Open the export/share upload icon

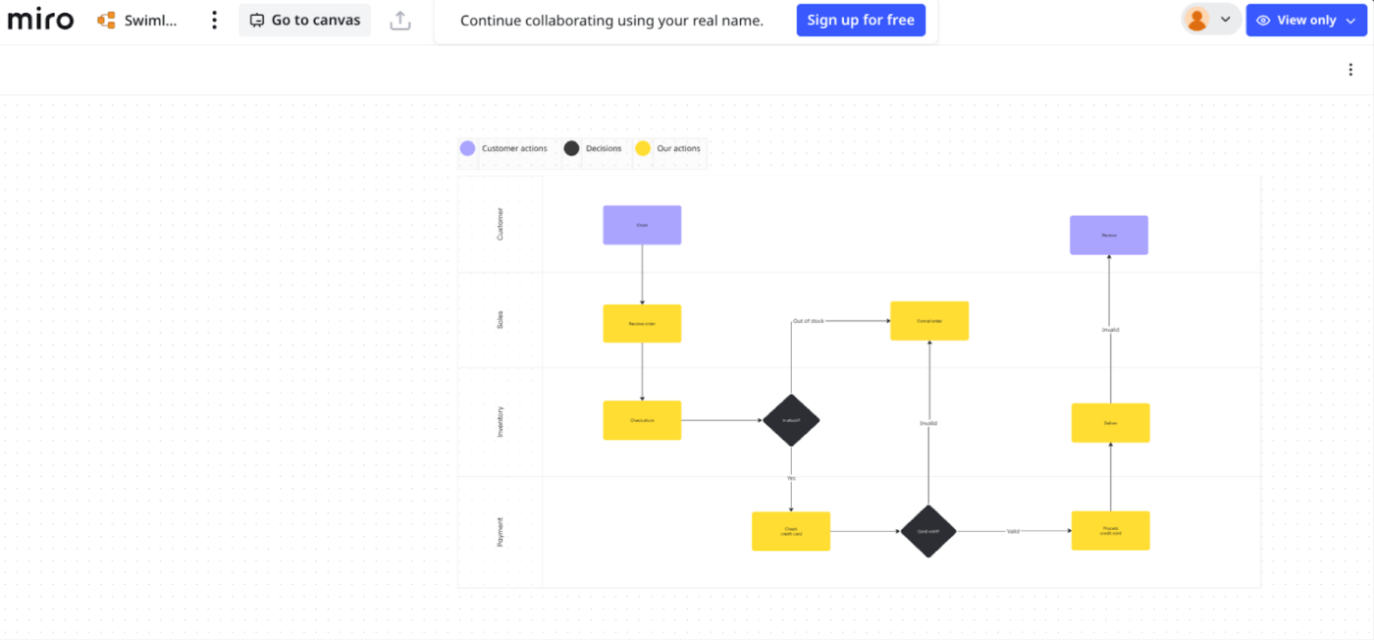pyautogui.click(x=402, y=19)
